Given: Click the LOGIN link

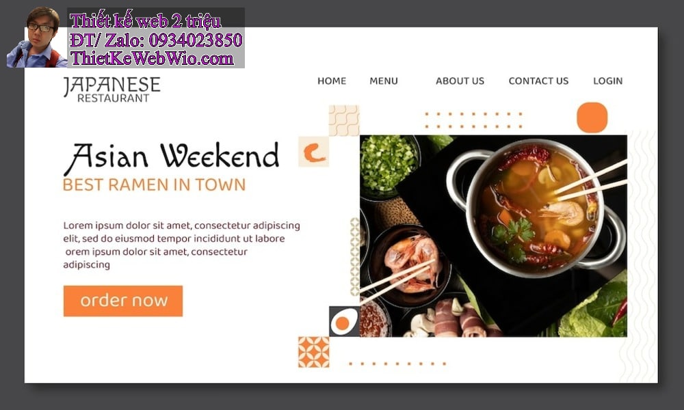Looking at the screenshot, I should [x=607, y=81].
